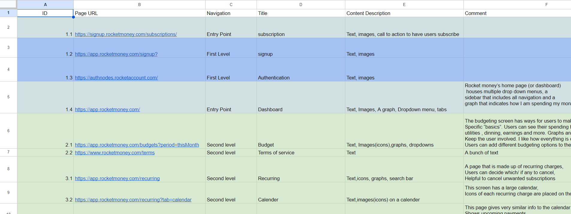The width and height of the screenshot is (571, 214).
Task: Click the 'subscription' title cell
Action: tap(301, 27)
